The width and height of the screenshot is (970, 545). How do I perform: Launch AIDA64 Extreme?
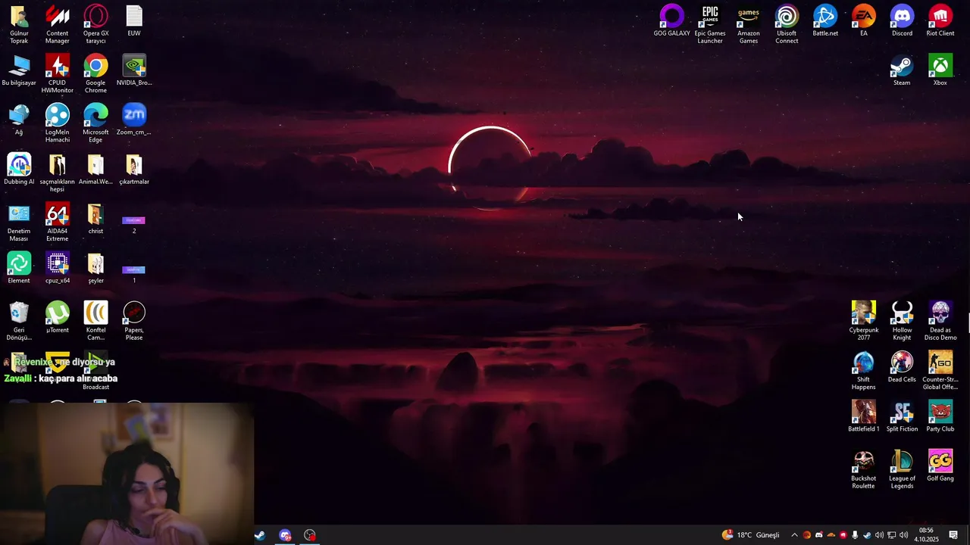pos(58,222)
